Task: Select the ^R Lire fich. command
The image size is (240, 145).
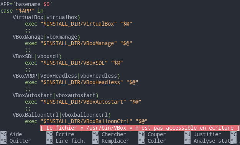Action: pos(66,141)
